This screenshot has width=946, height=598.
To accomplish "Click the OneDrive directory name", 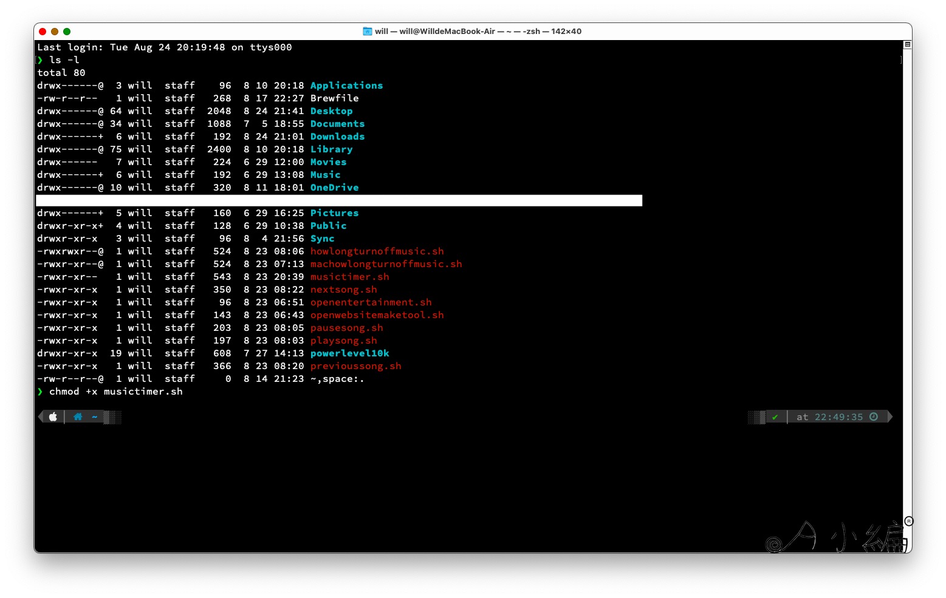I will coord(334,188).
